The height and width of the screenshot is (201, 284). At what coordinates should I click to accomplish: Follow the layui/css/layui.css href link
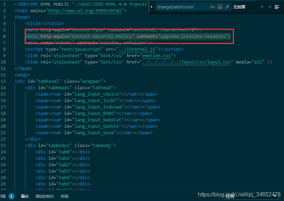tap(187, 62)
